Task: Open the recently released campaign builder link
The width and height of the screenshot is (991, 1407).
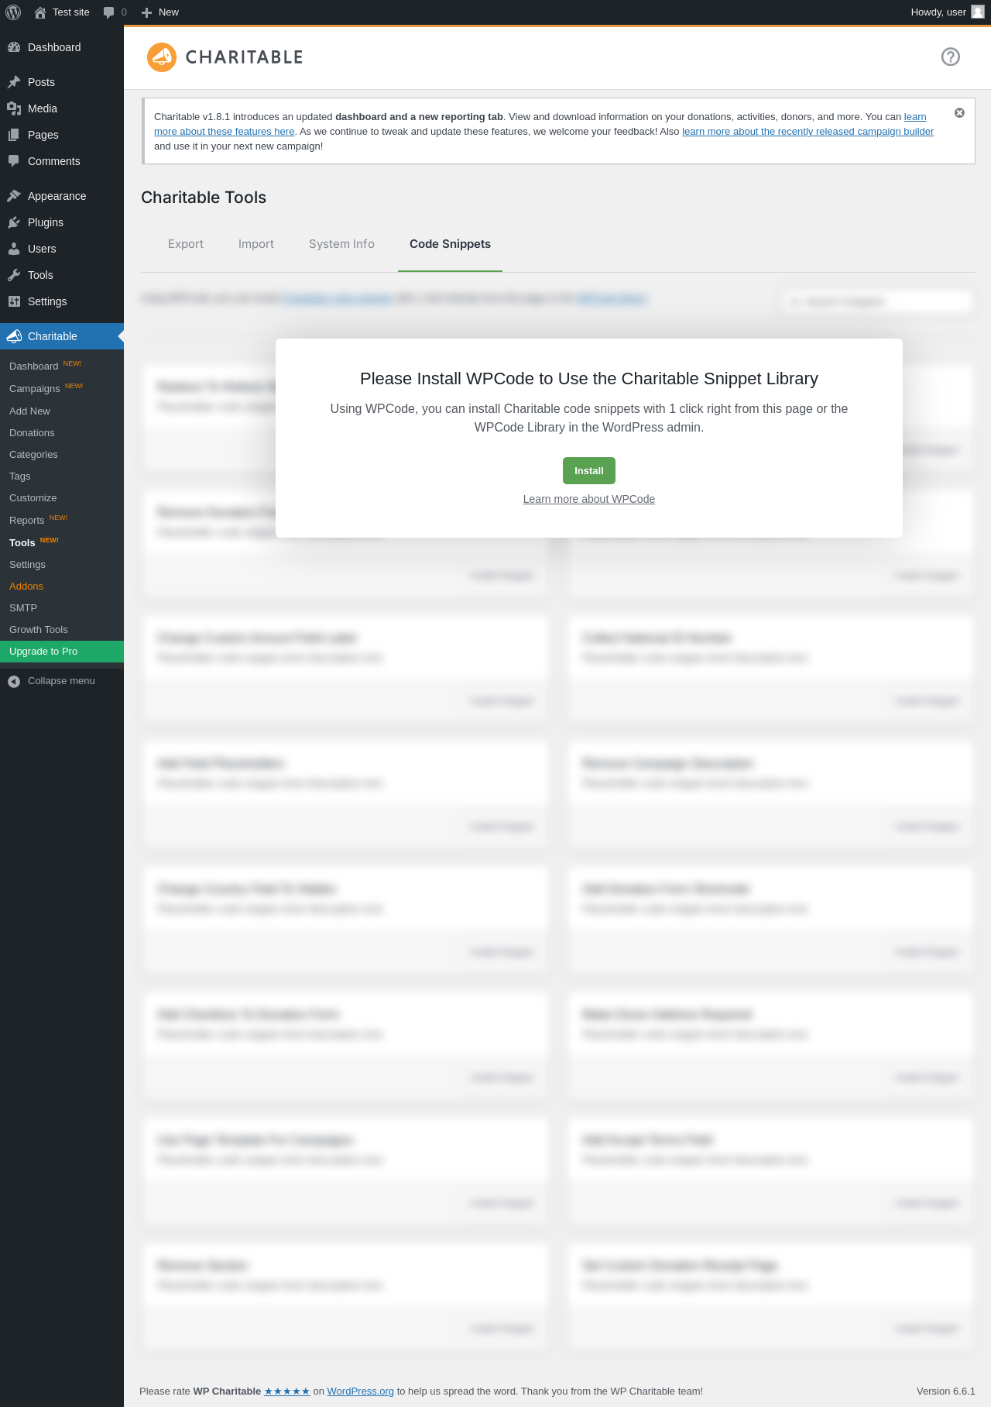Action: [808, 132]
